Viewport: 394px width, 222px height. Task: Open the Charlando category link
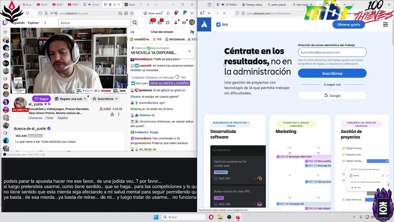pyautogui.click(x=35, y=118)
